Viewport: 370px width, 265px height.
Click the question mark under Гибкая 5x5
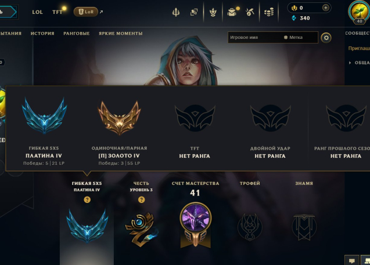(87, 199)
